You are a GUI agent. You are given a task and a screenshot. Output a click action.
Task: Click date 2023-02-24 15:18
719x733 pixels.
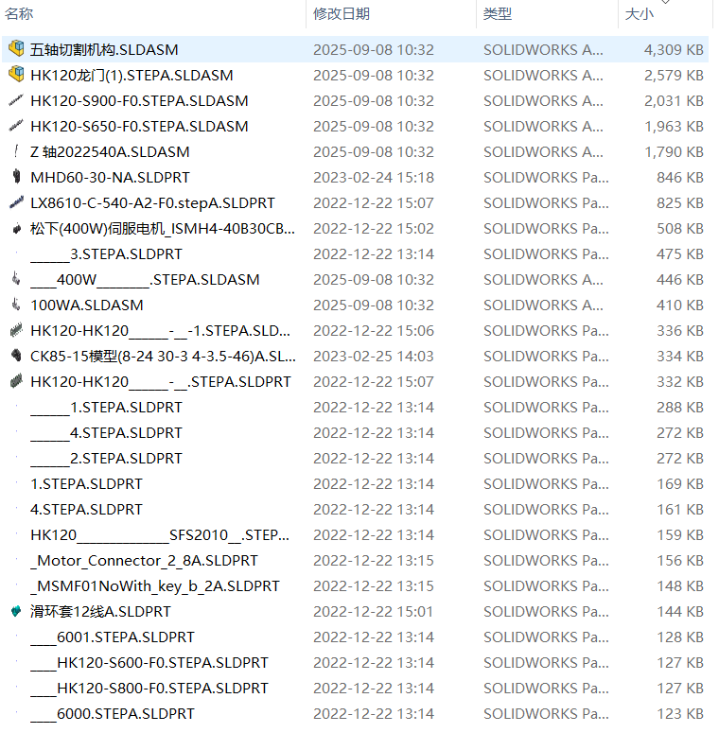tap(374, 177)
